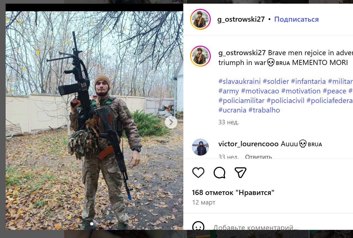Reply to victor_lourencooo with Ответить

(x=258, y=157)
